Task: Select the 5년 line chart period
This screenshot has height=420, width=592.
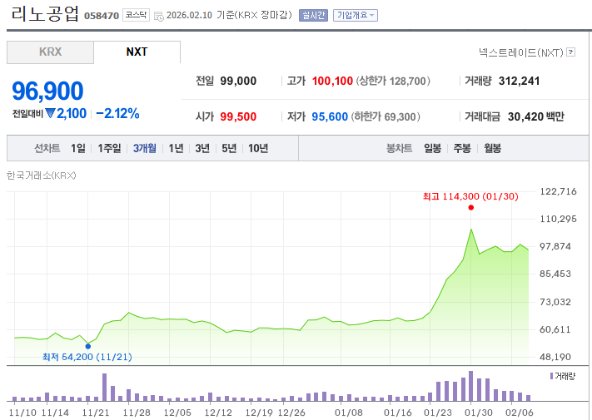Action: pos(229,148)
